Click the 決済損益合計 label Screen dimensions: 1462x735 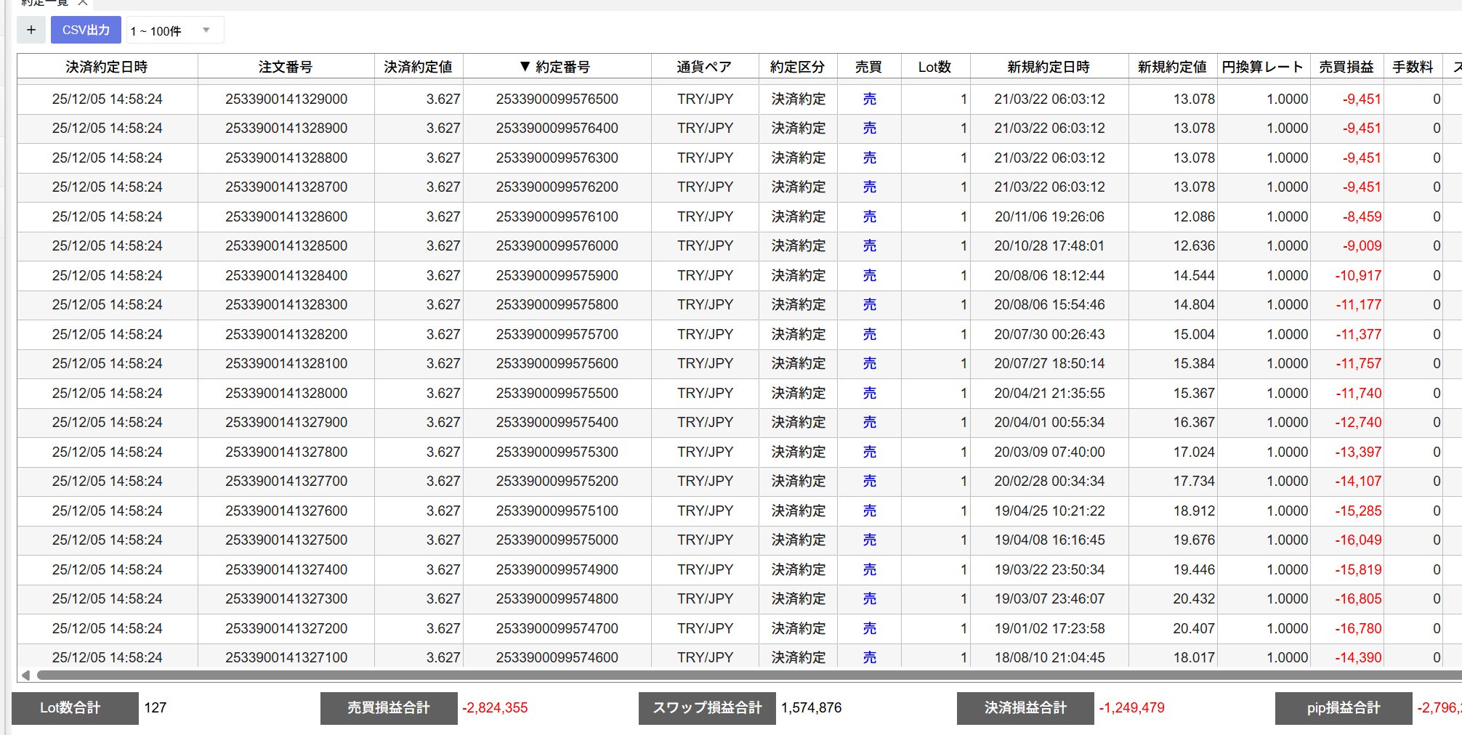click(1025, 708)
